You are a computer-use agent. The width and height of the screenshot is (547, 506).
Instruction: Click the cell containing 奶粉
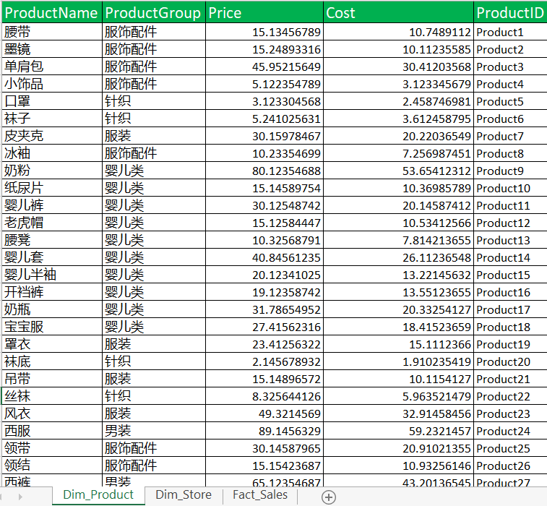click(x=52, y=171)
